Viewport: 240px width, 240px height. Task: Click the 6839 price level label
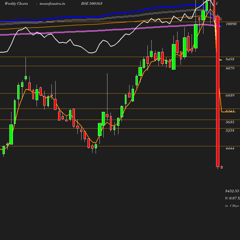(230, 96)
